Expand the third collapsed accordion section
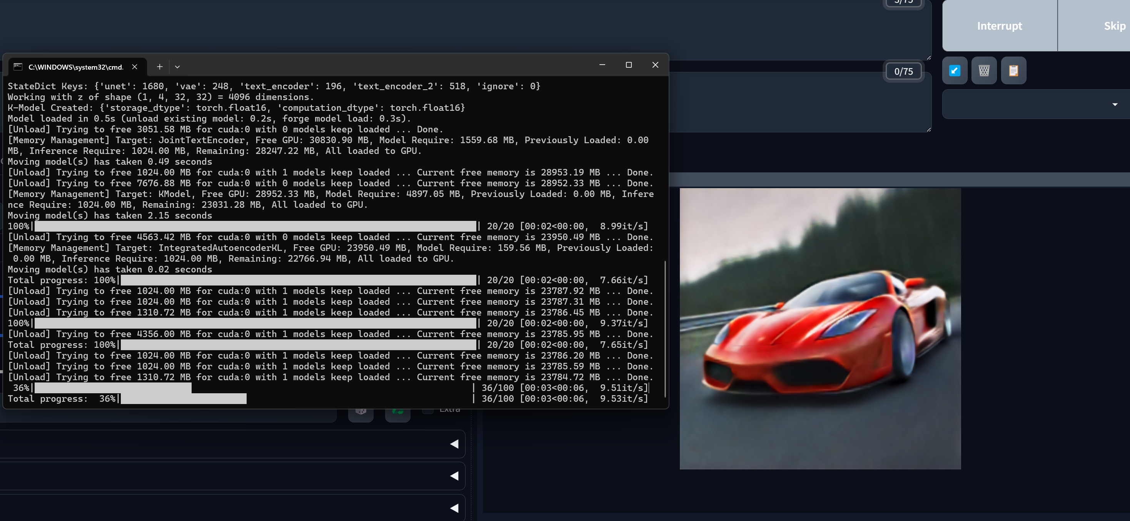Viewport: 1130px width, 521px height. point(454,508)
